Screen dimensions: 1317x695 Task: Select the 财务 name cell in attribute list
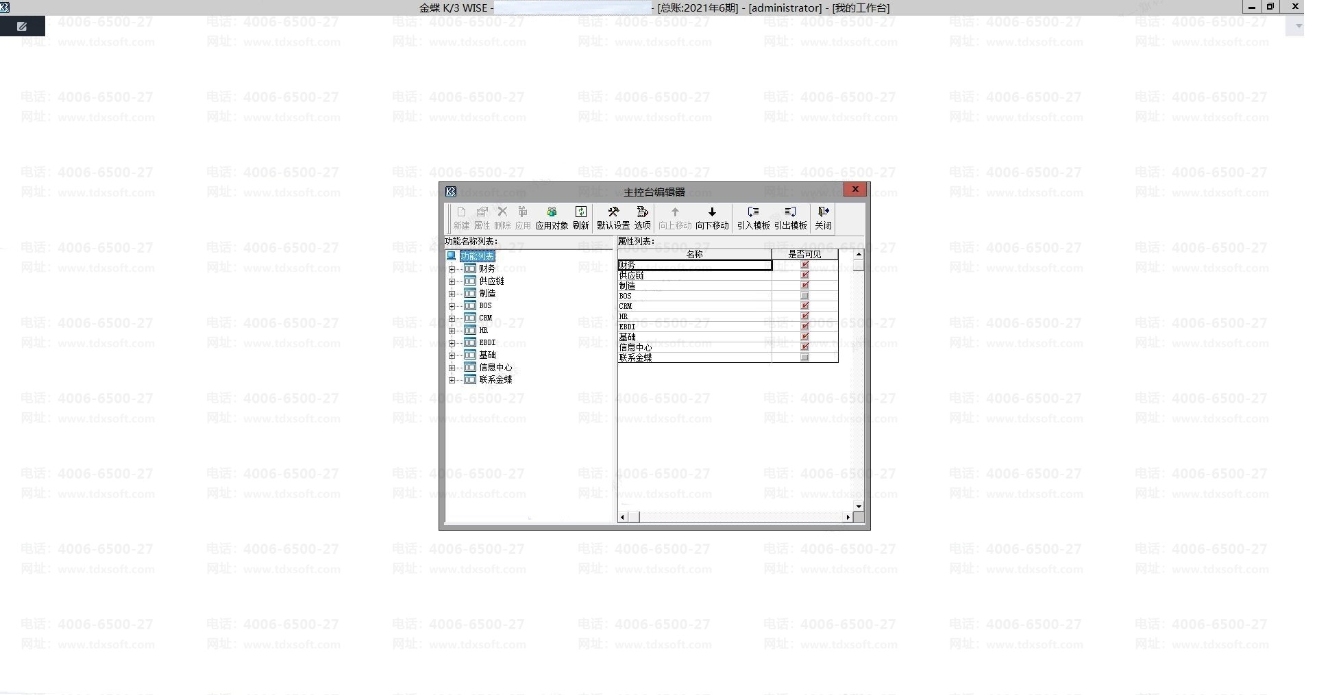[695, 264]
